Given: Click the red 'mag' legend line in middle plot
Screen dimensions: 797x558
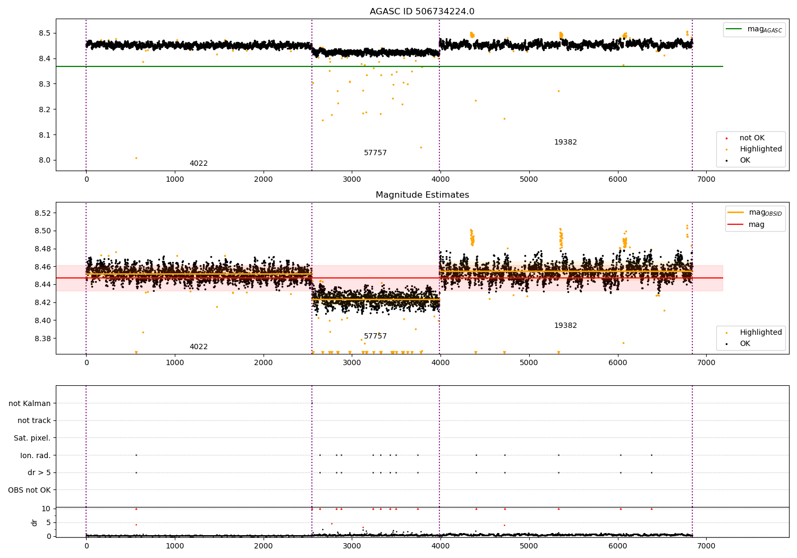Looking at the screenshot, I should (735, 225).
